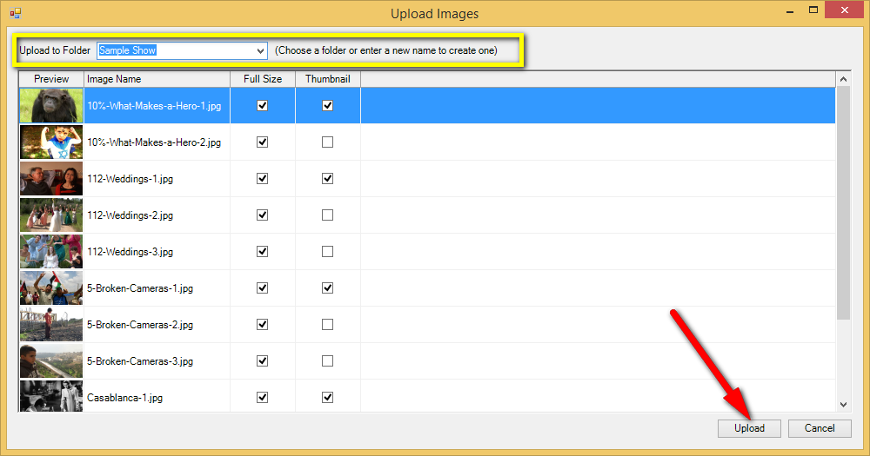Screen dimensions: 870x456
Task: Uncheck Thumbnail for 10%-What-Makes-a-Hero-1.jpg
Action: point(327,105)
